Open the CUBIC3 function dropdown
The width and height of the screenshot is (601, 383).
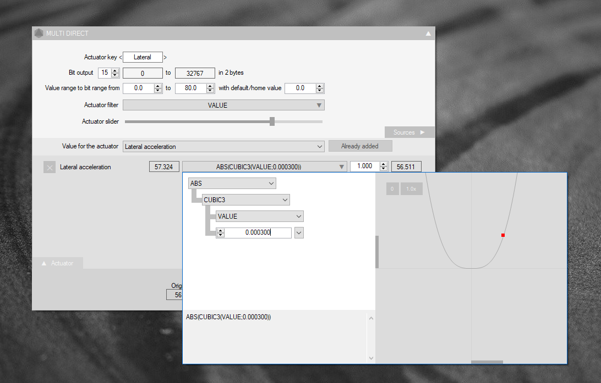tap(245, 199)
